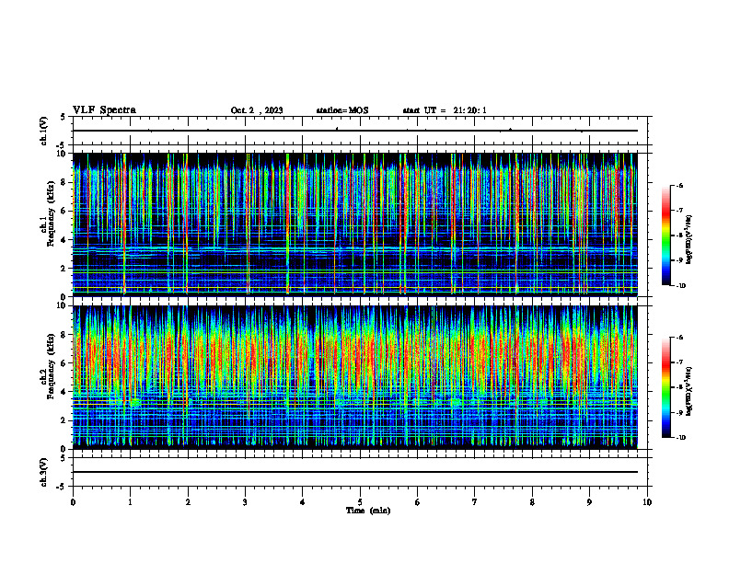Click the time axis tick label "7"
Image resolution: width=729 pixels, height=563 pixels.
click(475, 502)
